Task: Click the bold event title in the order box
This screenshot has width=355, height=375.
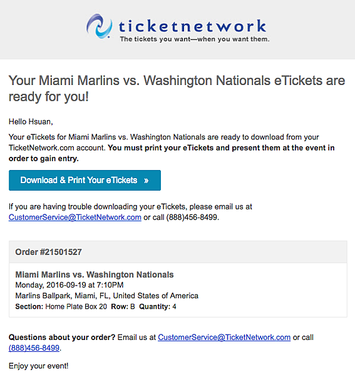Action: tap(95, 274)
